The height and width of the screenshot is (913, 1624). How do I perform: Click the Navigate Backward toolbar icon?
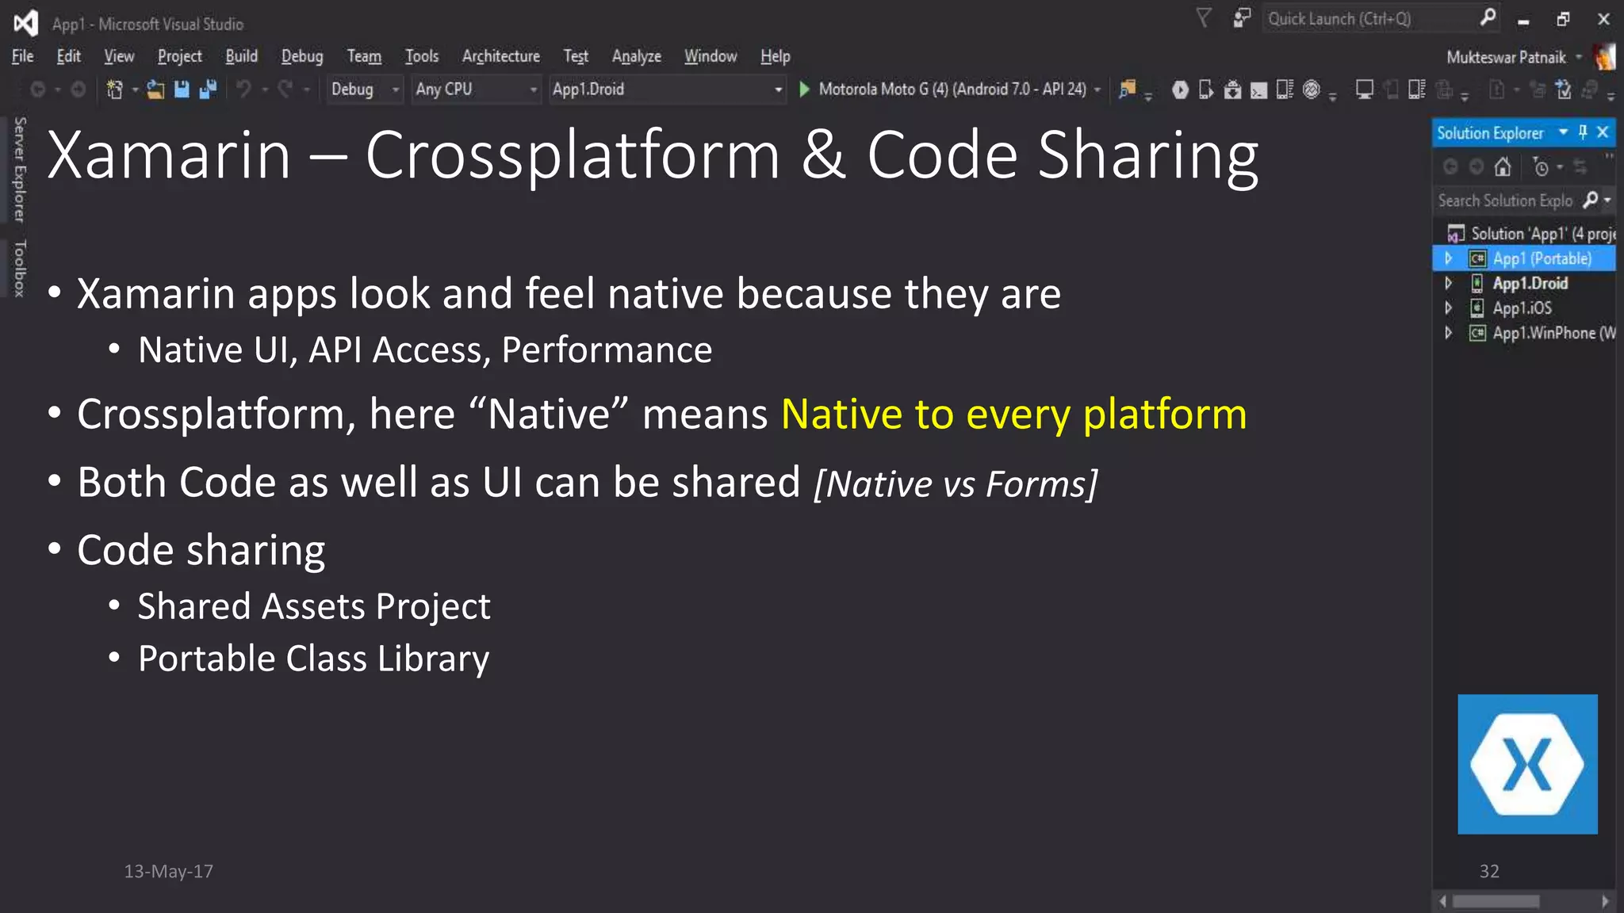pyautogui.click(x=37, y=90)
